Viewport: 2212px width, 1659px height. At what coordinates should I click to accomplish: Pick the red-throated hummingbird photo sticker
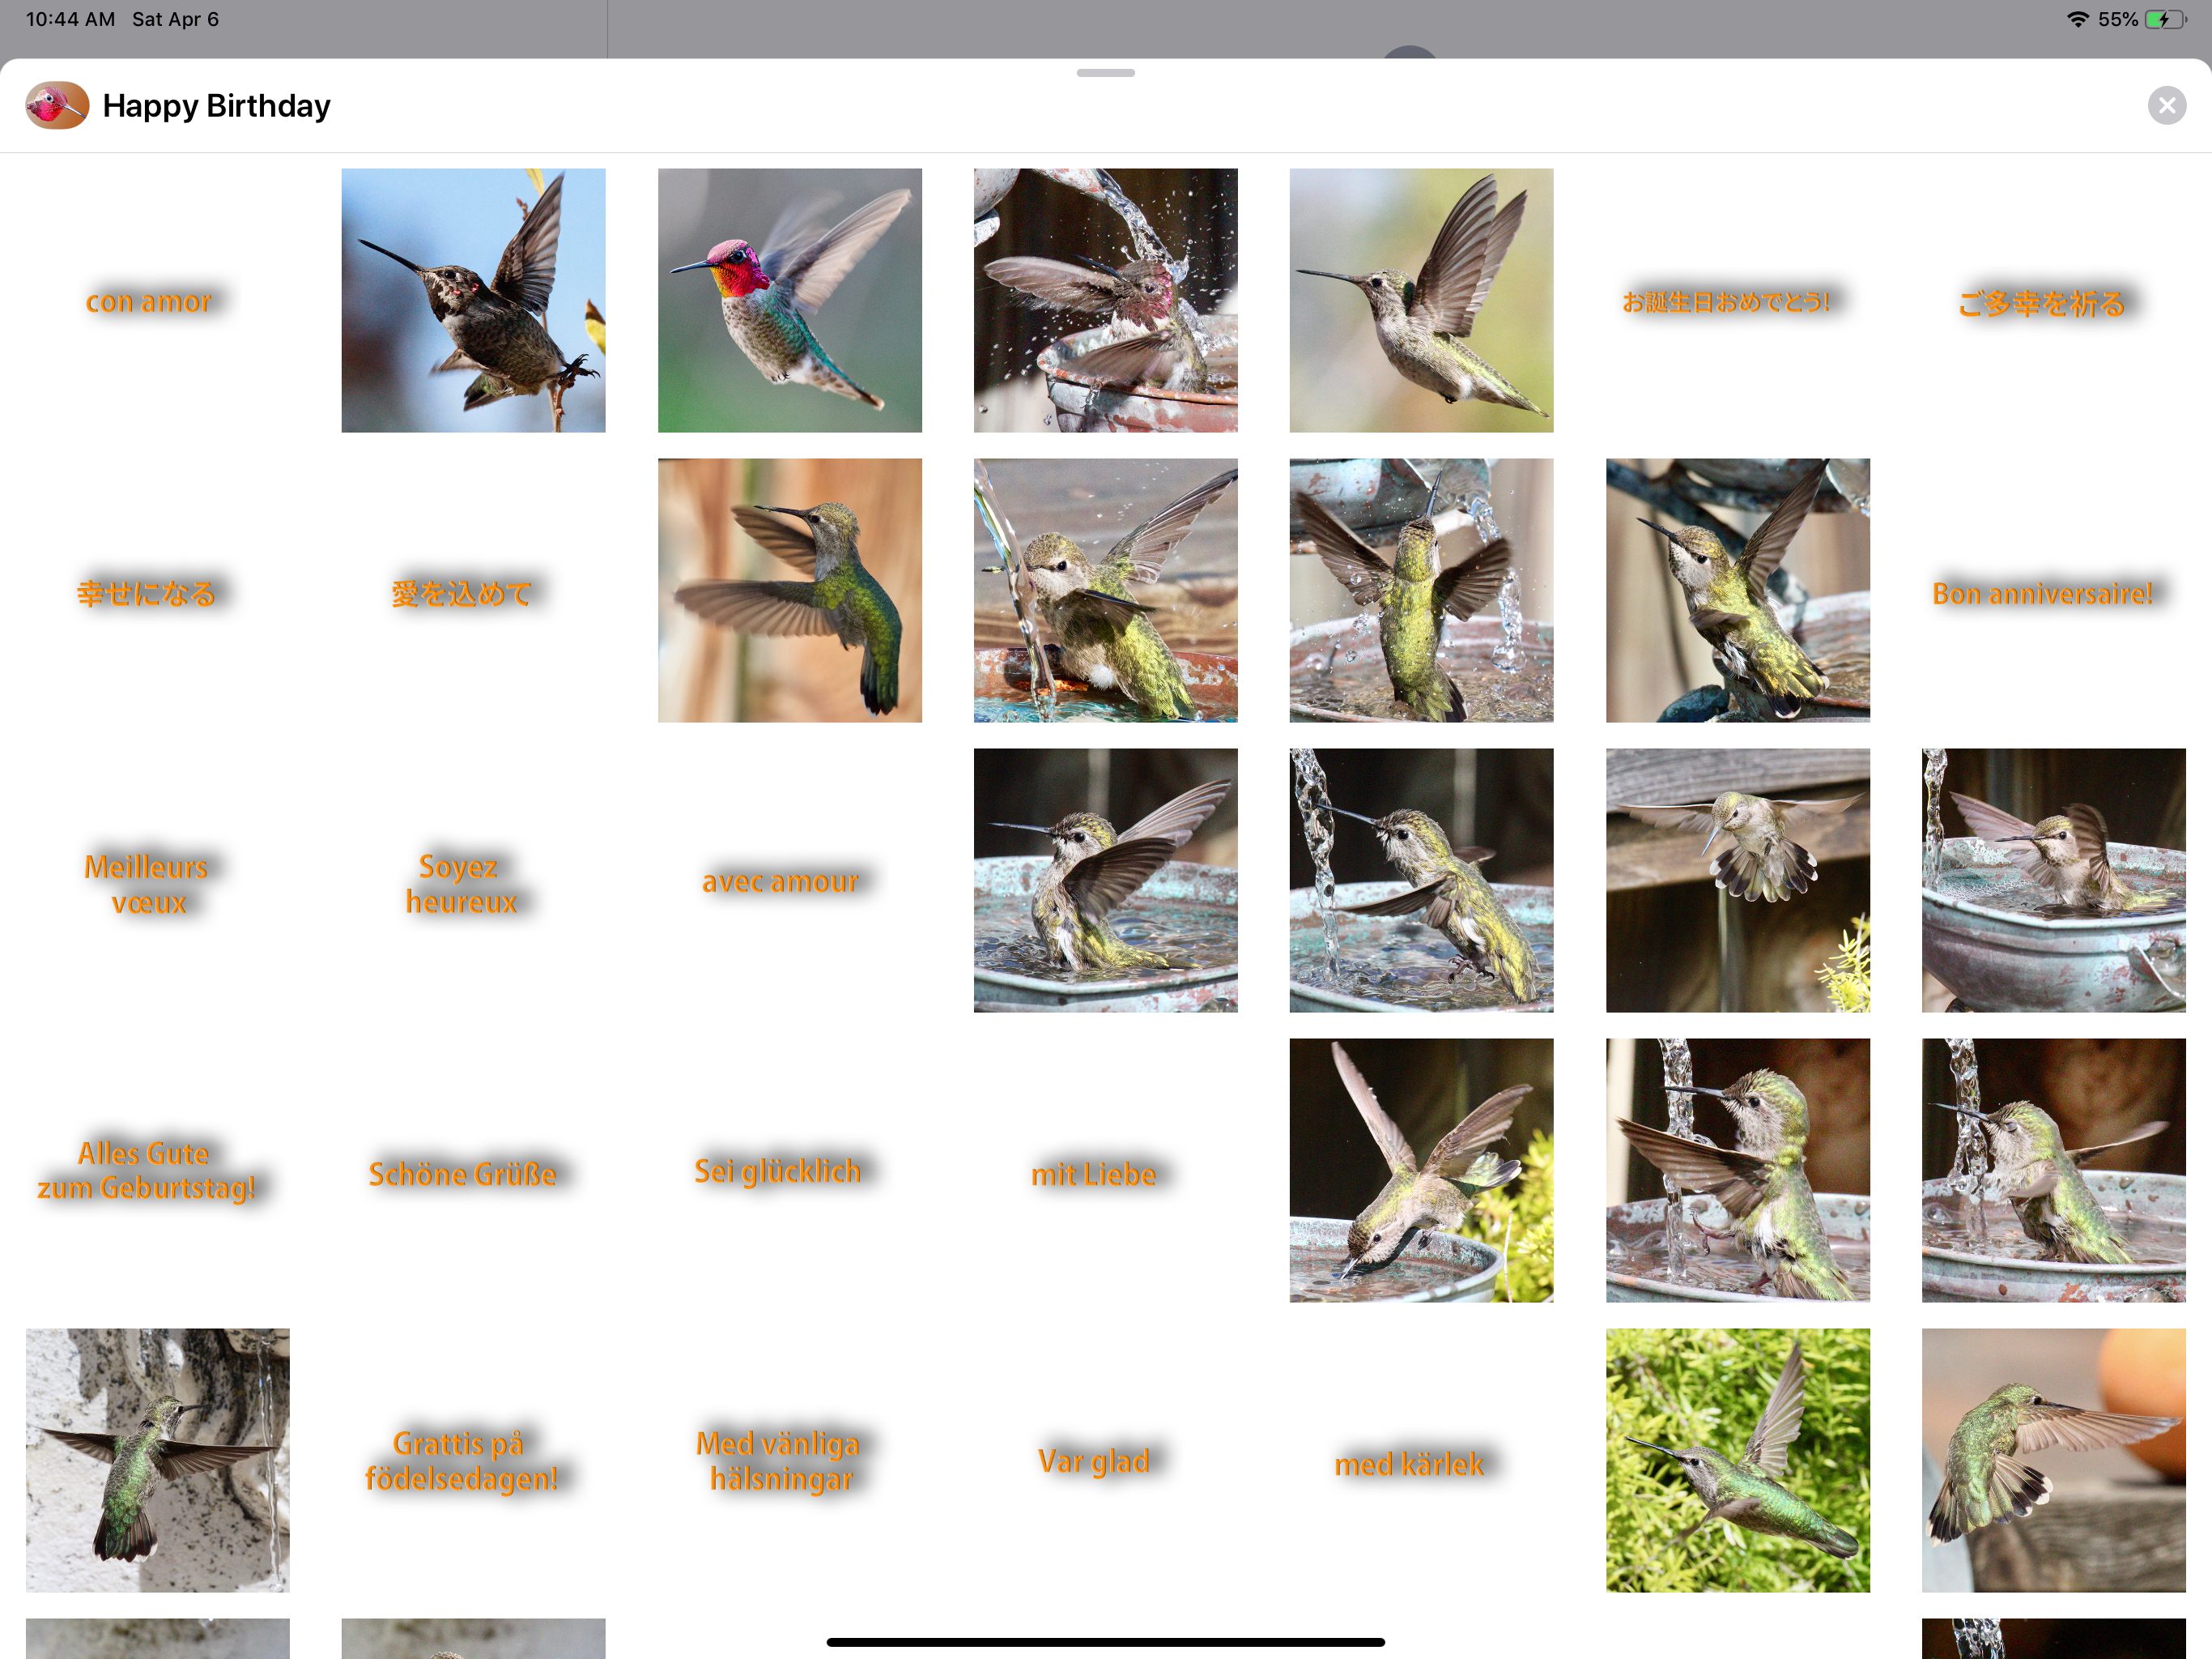click(x=789, y=301)
